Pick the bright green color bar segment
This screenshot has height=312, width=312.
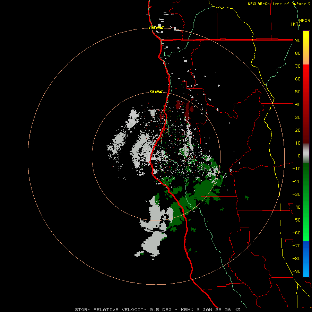(x=306, y=202)
